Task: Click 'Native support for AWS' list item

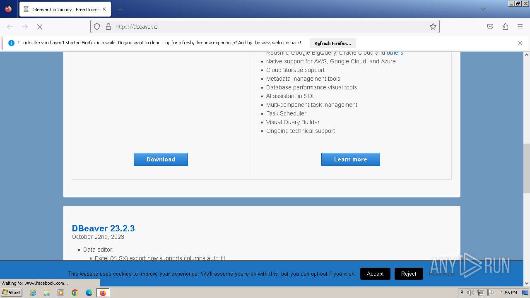Action: coord(331,61)
